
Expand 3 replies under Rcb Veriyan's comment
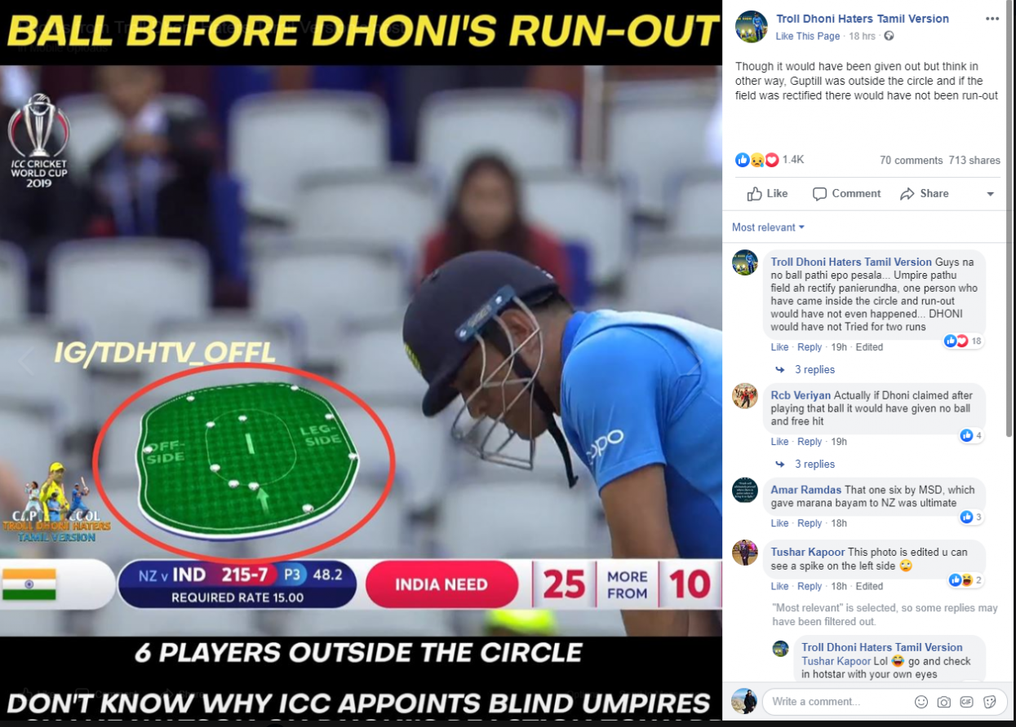click(814, 464)
